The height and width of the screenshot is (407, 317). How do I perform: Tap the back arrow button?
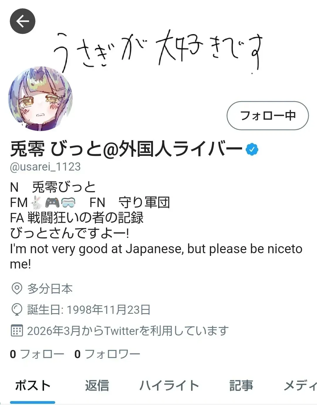23,21
